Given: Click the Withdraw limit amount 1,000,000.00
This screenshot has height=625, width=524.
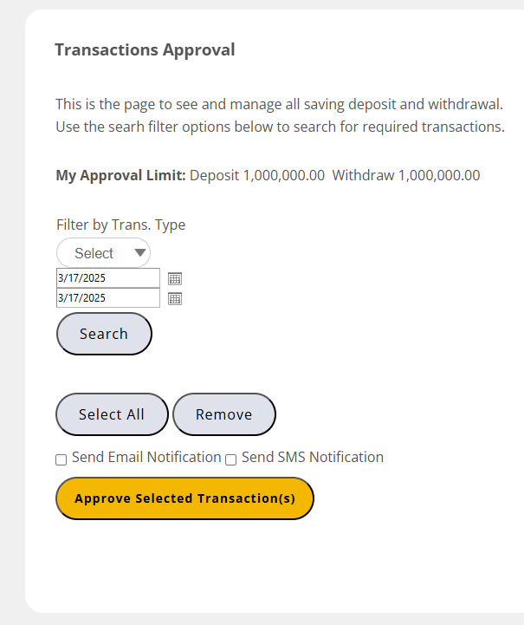Looking at the screenshot, I should [438, 175].
